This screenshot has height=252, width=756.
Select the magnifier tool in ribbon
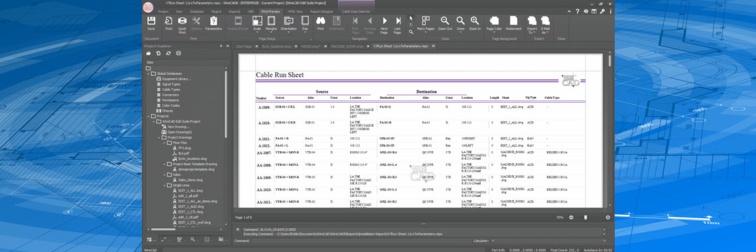tap(410, 32)
